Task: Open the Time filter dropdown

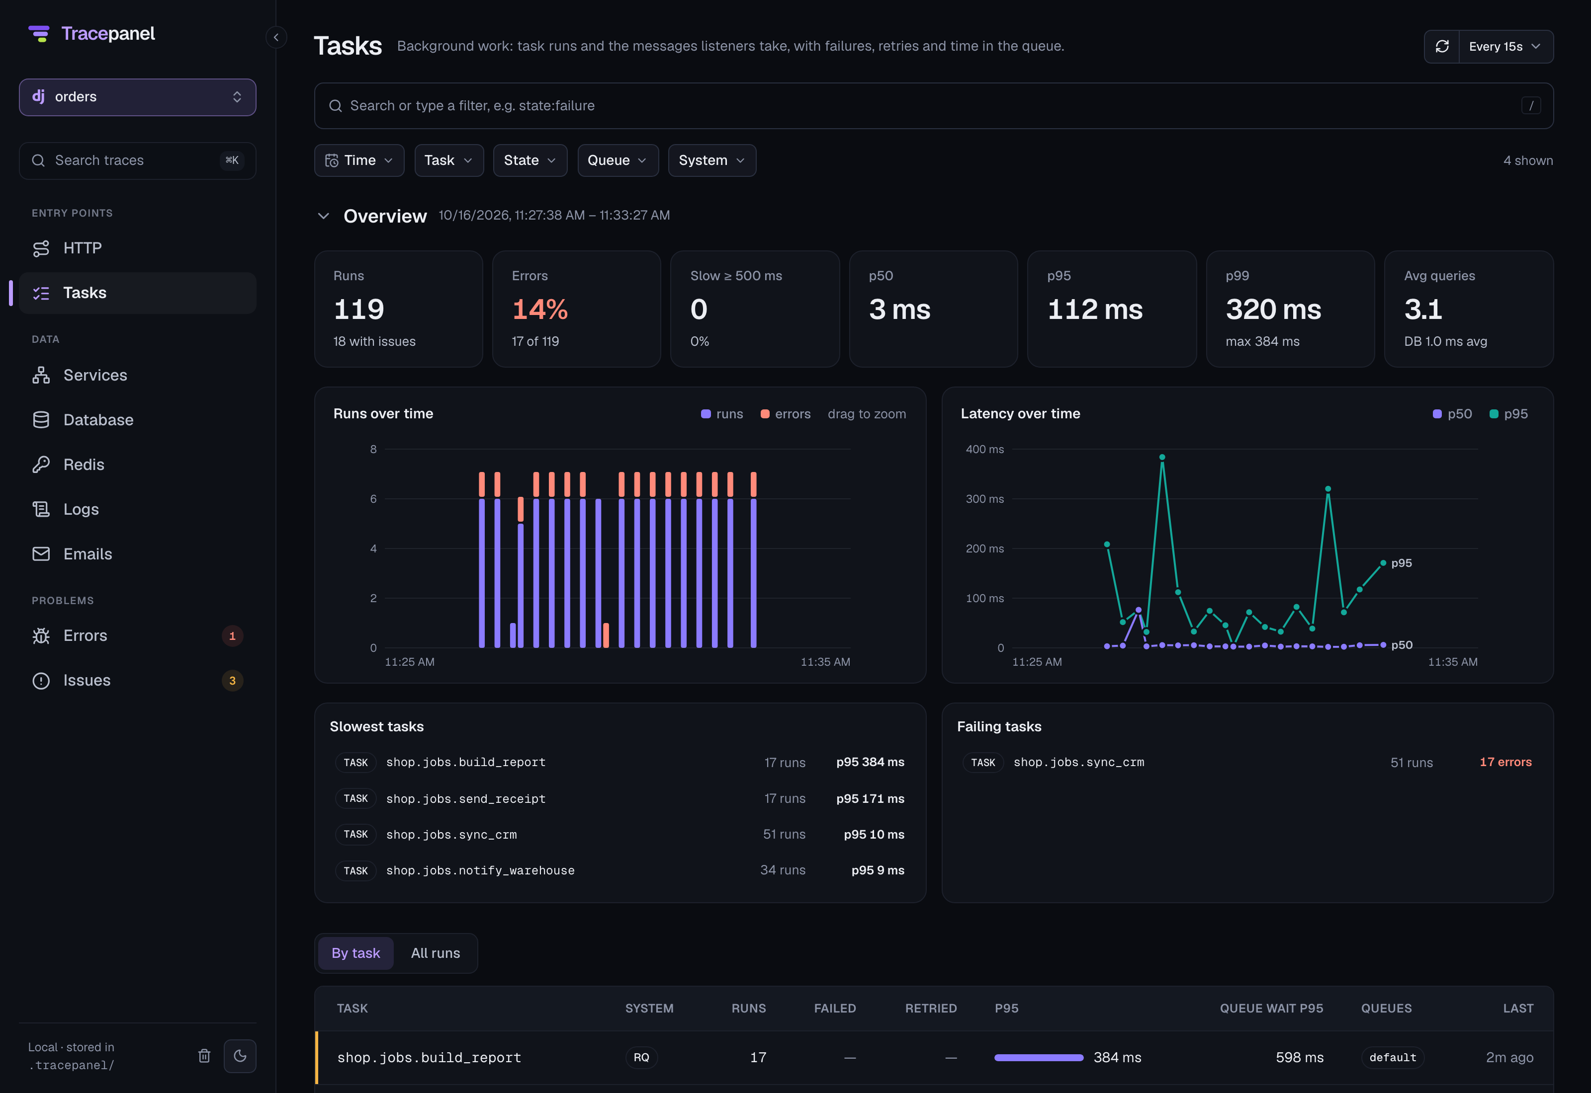Action: click(x=359, y=160)
